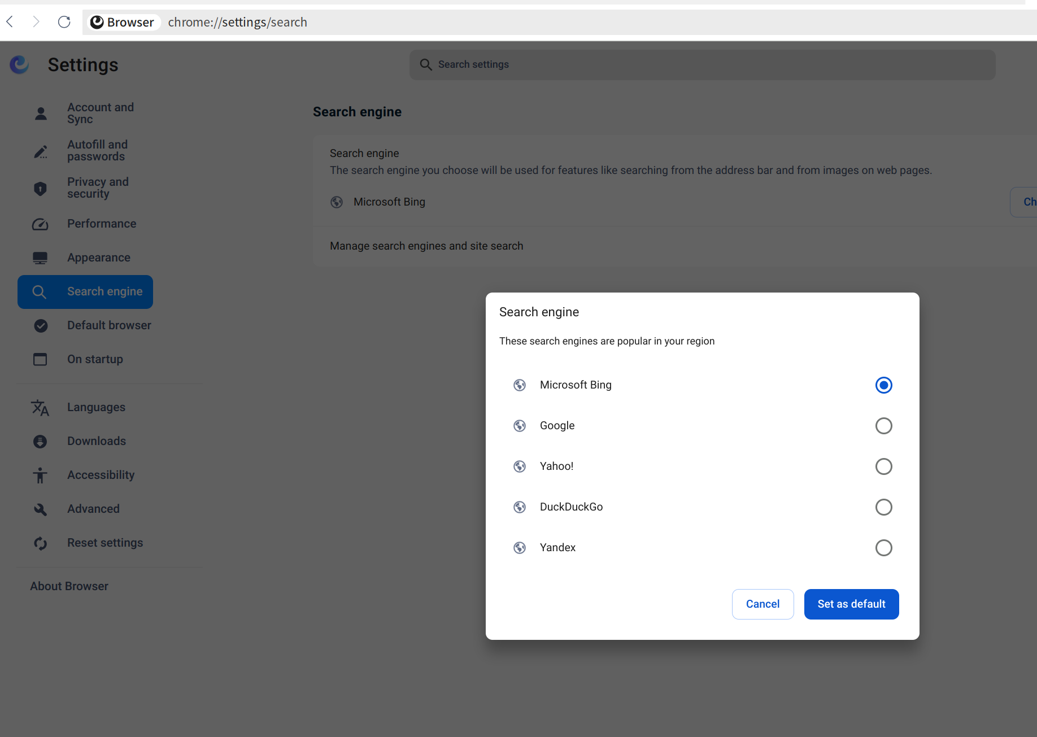The image size is (1037, 737).
Task: Click the Appearance monitor icon
Action: 41,258
